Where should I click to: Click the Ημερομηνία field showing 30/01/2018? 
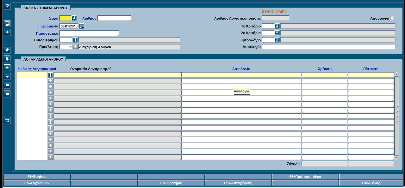[x=69, y=26]
